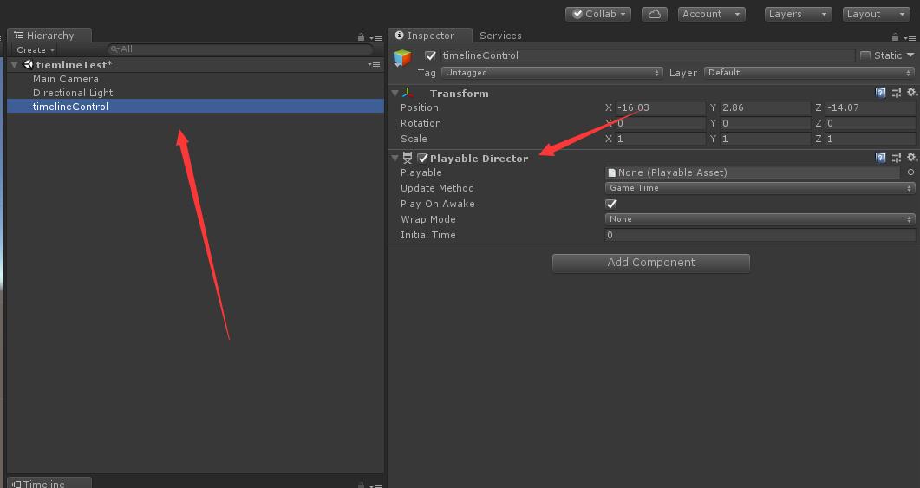Click the GameObject cube icon in Inspector
The width and height of the screenshot is (920, 488).
point(402,57)
